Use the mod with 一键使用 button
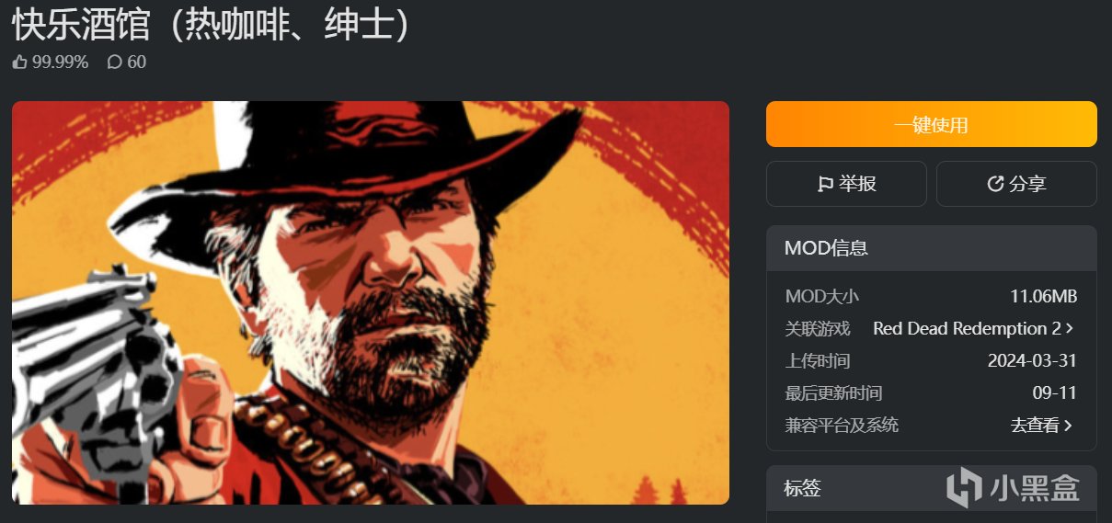The height and width of the screenshot is (523, 1112). click(x=931, y=124)
